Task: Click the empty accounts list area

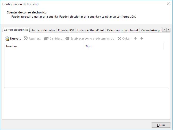Action: (86, 68)
